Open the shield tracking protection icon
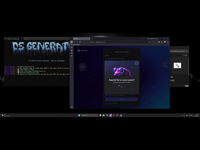This screenshot has height=150, width=200. pyautogui.click(x=90, y=42)
